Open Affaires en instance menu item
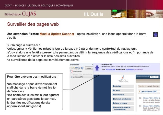Screen dimensions: 163x115 click(123, 103)
